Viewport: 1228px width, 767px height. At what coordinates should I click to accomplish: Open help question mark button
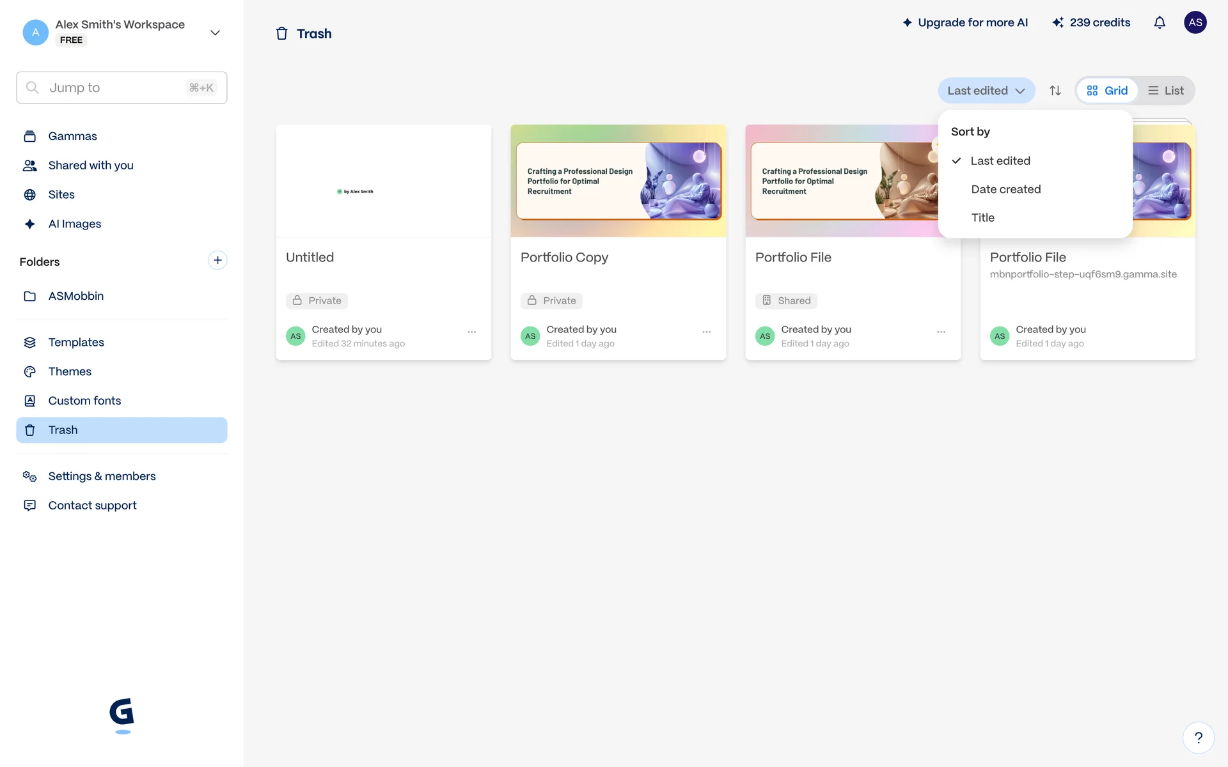[1198, 738]
